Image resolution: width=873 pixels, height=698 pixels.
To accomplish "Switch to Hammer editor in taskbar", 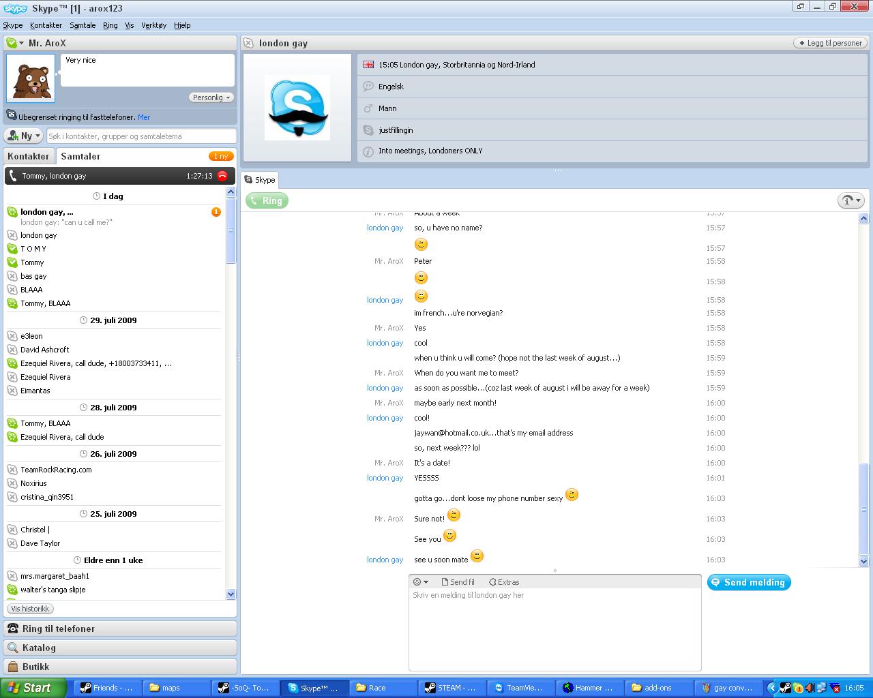I will [x=588, y=688].
